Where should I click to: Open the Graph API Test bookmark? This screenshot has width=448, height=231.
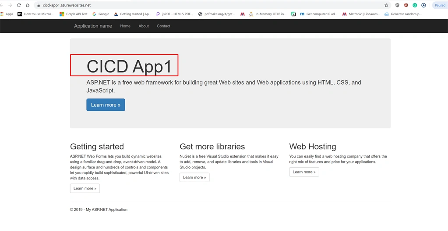[x=74, y=14]
